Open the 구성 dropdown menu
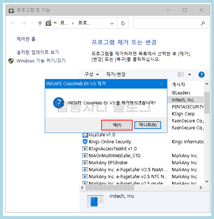214x219 pixels. coord(91,75)
